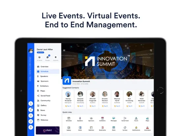Open Social Feed in the sidebar menu
Screen dimensions: 182x136
coord(47,96)
